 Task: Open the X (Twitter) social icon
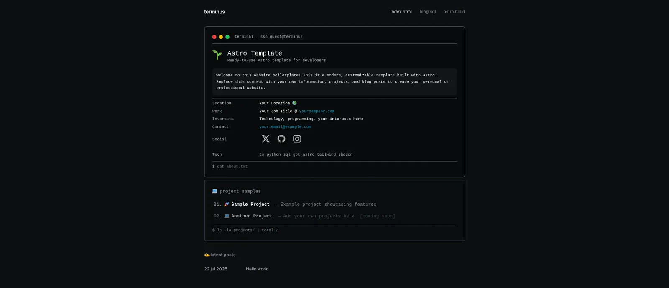point(266,139)
